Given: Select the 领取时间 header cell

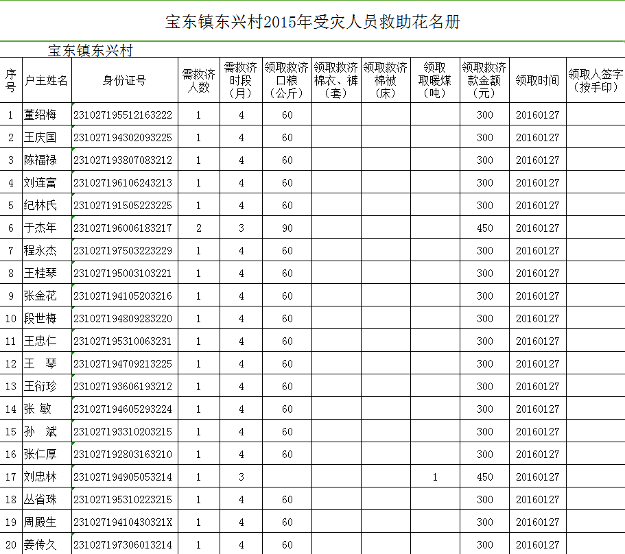Looking at the screenshot, I should tap(538, 80).
